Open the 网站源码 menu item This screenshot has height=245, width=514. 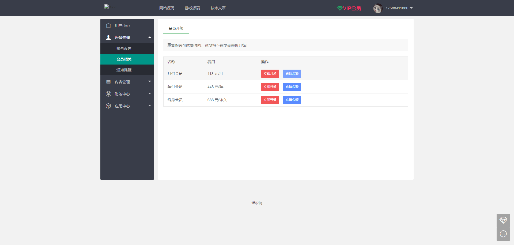167,8
